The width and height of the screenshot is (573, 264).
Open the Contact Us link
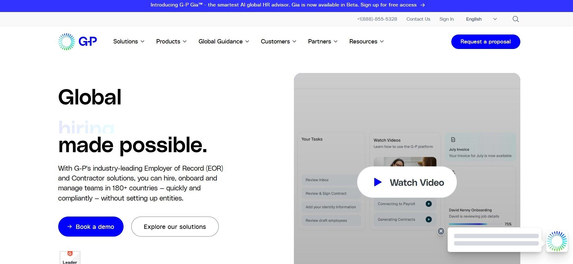(x=418, y=19)
